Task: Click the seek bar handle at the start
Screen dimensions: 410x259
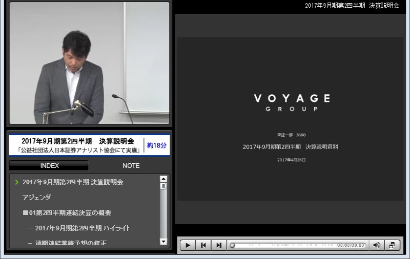Action: click(232, 245)
